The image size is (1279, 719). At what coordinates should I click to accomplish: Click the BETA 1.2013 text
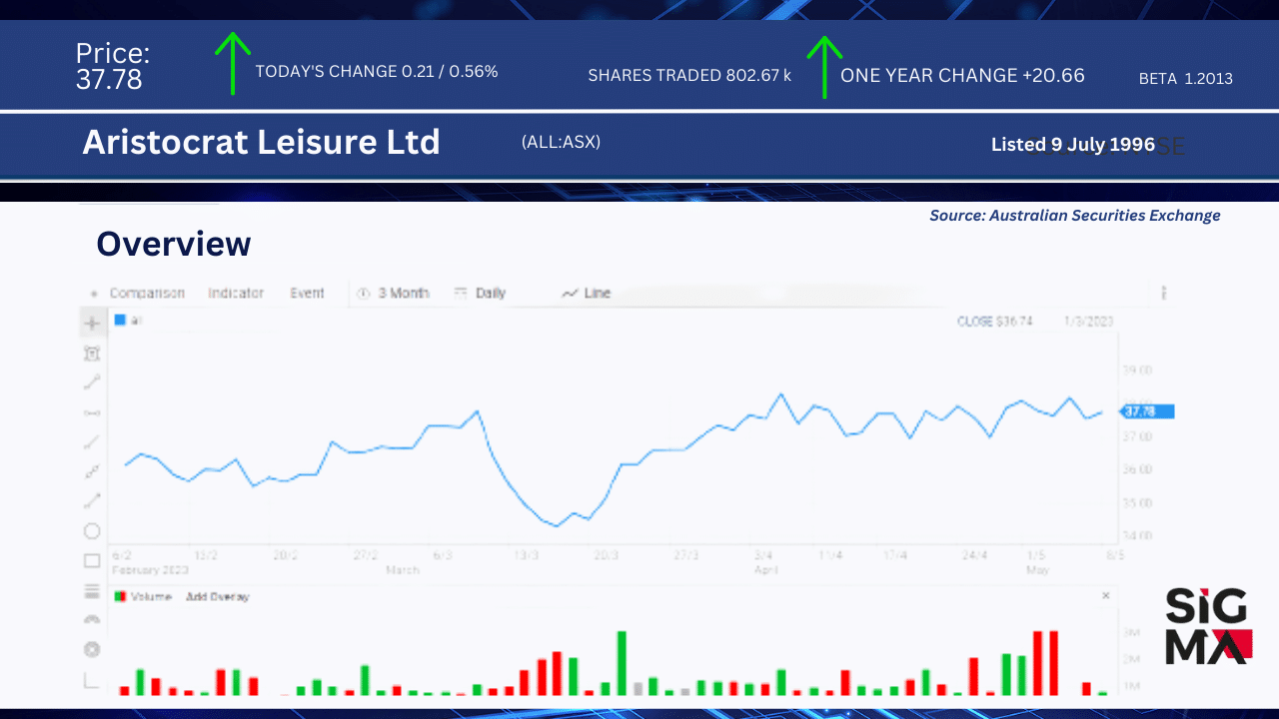(x=1186, y=78)
